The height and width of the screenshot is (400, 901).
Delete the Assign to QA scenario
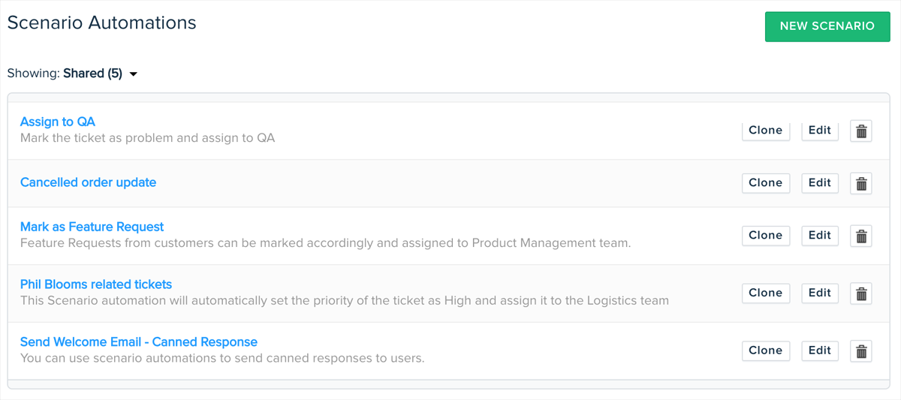tap(861, 131)
